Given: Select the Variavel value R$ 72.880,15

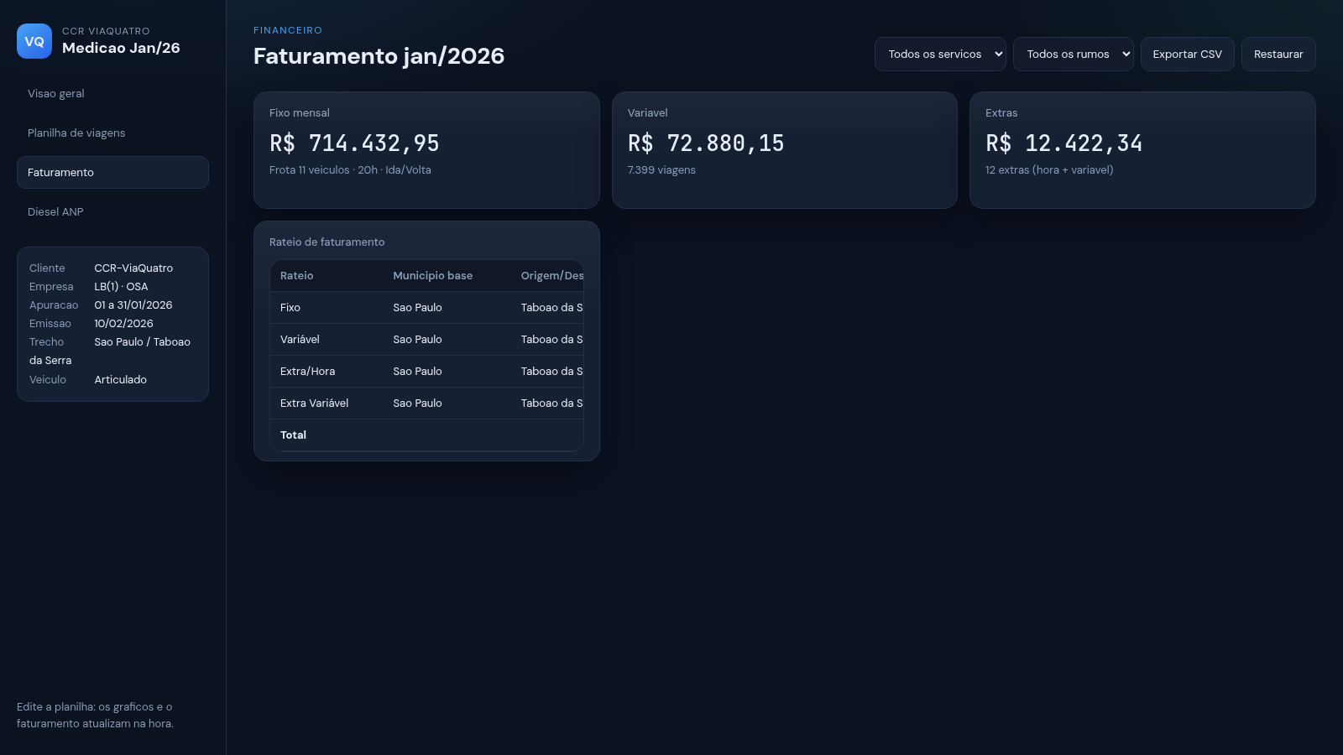Looking at the screenshot, I should (x=706, y=143).
